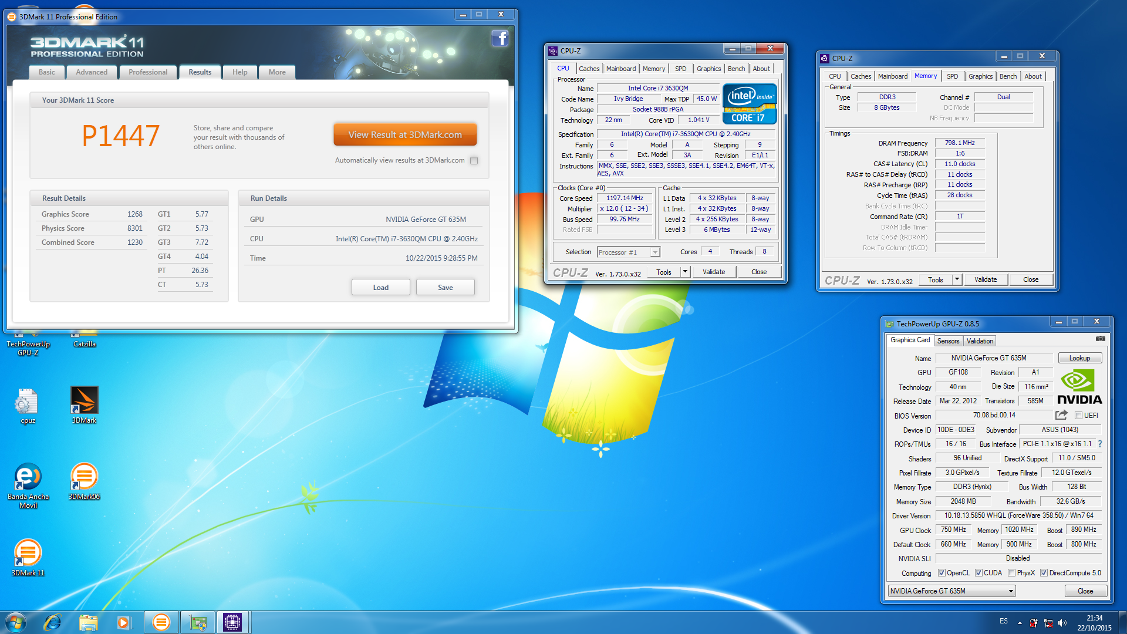Open Windows Media Player from the taskbar
Viewport: 1127px width, 634px height.
123,622
